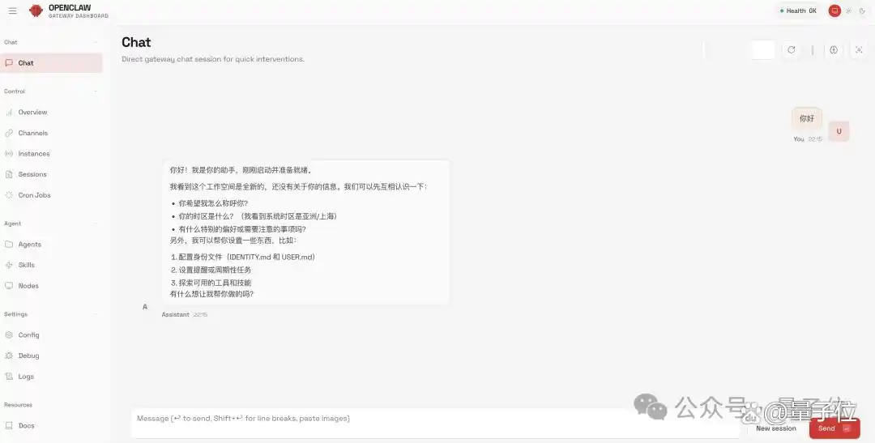
Task: Open Cron Jobs from the sidebar
Action: [x=34, y=195]
